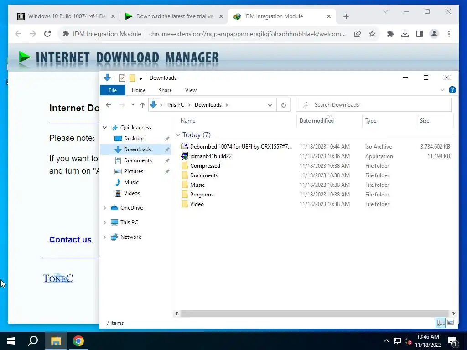
Task: Click Chrome forward arrow
Action: point(33,34)
